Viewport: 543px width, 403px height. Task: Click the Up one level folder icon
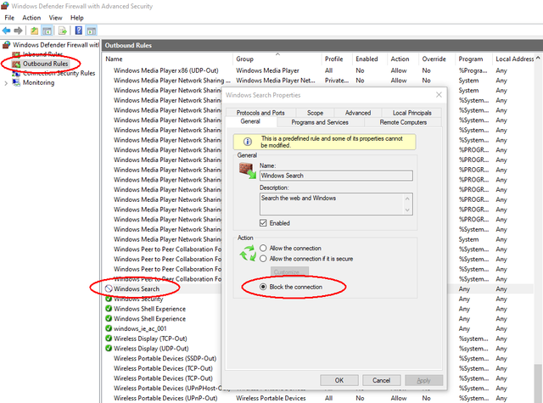click(34, 31)
